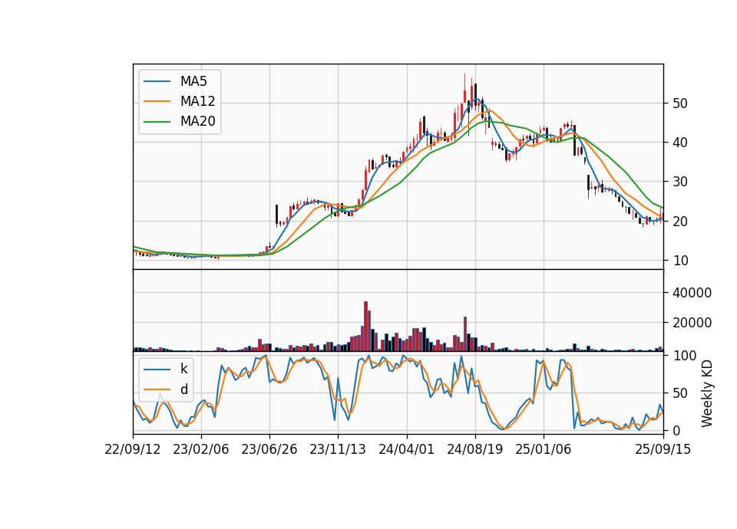
Task: Click the price axis value 50
Action: (680, 103)
